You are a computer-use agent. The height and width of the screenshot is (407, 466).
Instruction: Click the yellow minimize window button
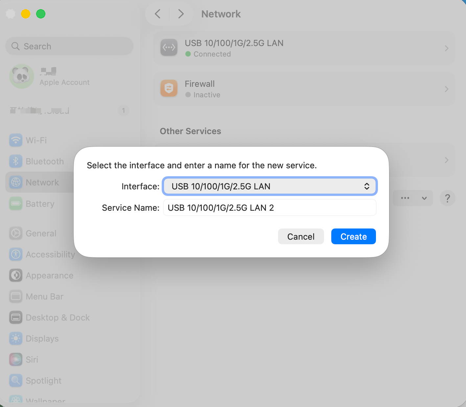coord(26,14)
